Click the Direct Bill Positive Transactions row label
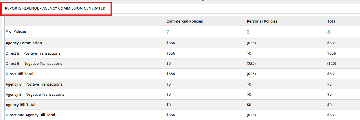This screenshot has height=120, width=360. (33, 53)
